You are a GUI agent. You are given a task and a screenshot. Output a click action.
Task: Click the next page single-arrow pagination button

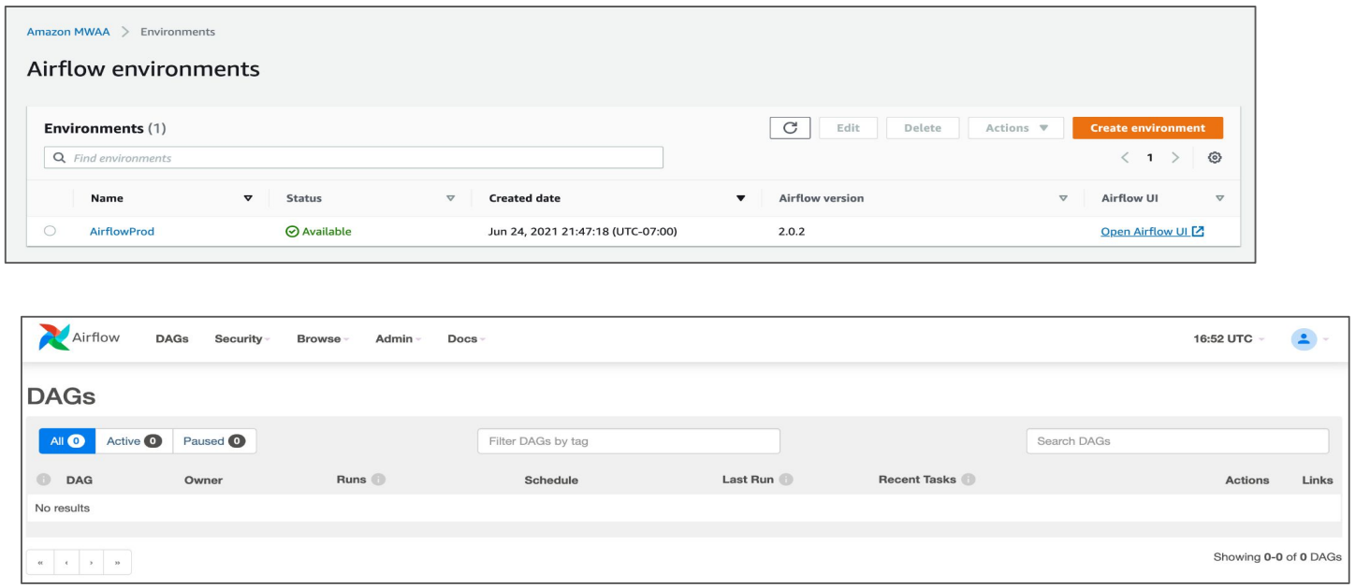(92, 563)
